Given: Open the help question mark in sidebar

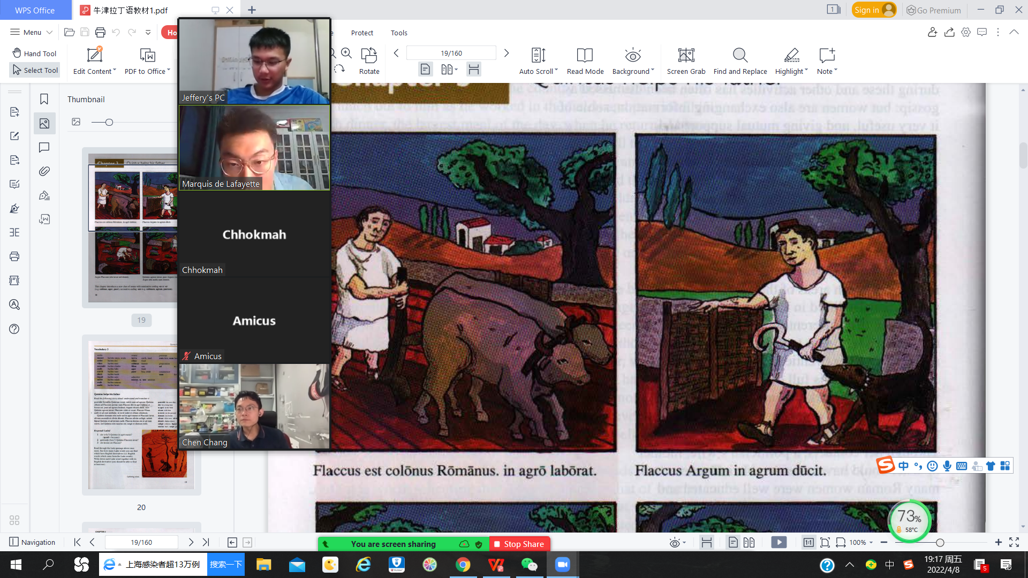Looking at the screenshot, I should coord(14,329).
